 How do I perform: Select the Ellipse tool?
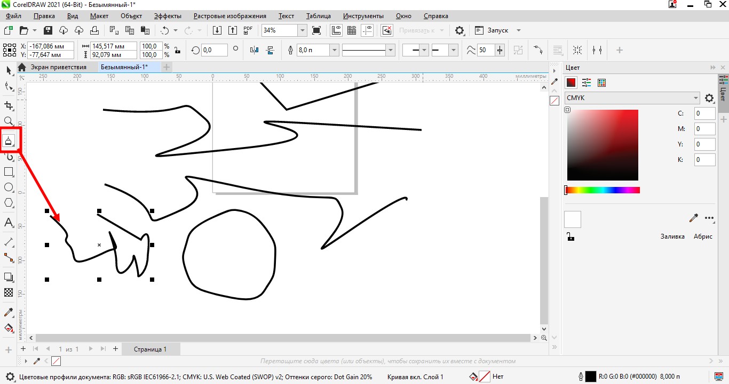[9, 187]
